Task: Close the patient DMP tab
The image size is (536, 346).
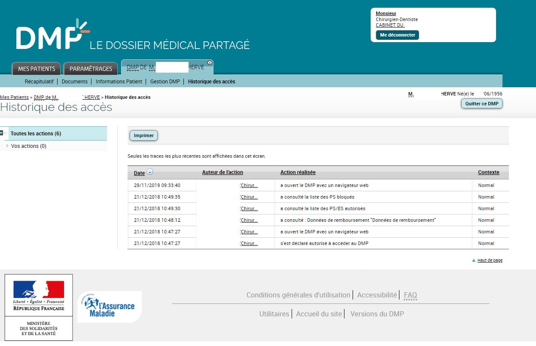Action: click(x=210, y=63)
